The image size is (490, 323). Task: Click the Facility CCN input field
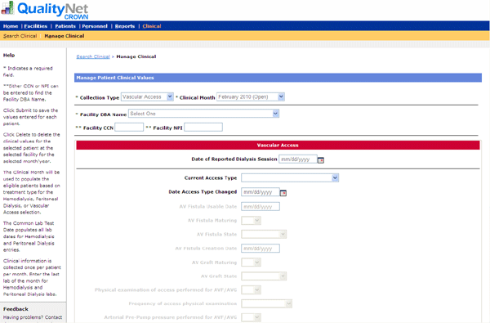coord(129,128)
